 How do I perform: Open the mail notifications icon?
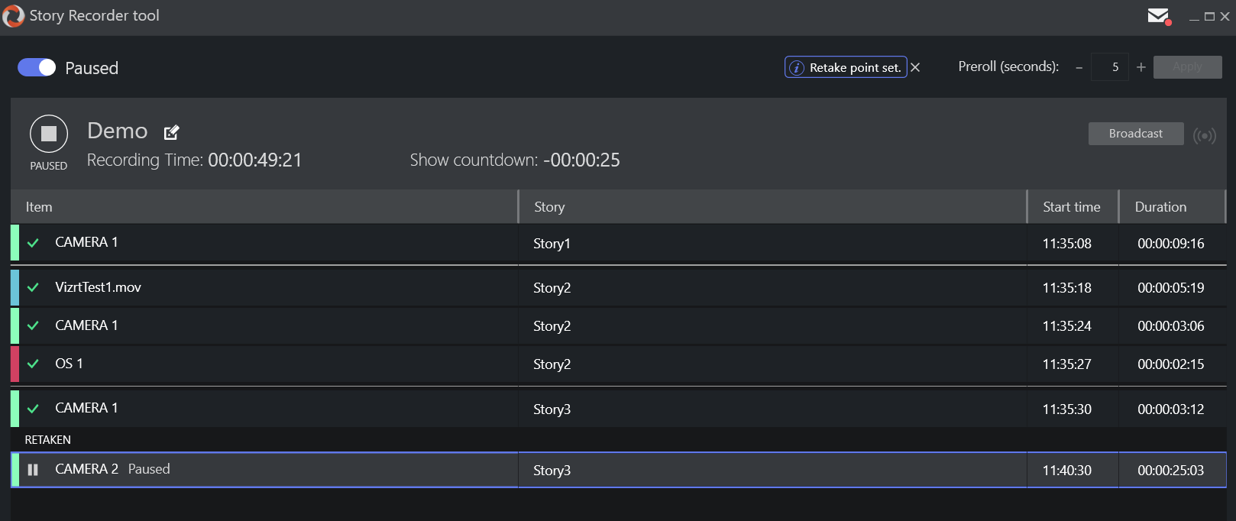[1159, 16]
